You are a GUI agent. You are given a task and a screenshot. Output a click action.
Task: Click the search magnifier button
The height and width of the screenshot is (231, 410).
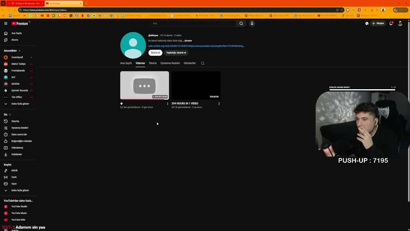(241, 23)
